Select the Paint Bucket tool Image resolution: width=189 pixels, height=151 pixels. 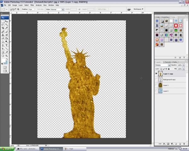pyautogui.click(x=7, y=38)
